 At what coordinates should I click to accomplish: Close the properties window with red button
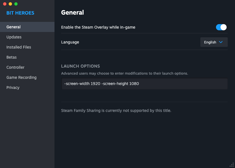pyautogui.click(x=5, y=4)
